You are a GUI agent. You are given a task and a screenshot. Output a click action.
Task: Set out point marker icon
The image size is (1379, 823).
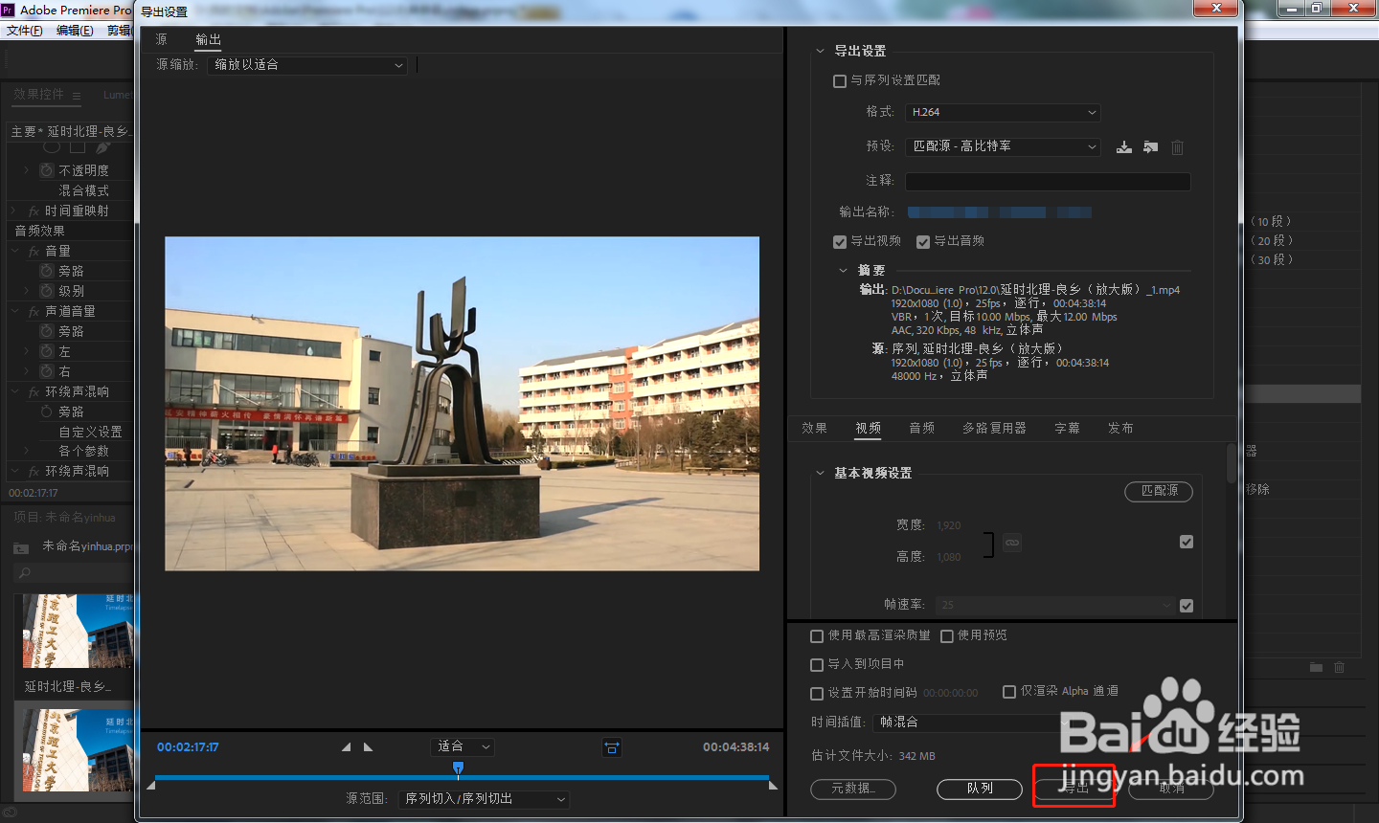coord(368,747)
